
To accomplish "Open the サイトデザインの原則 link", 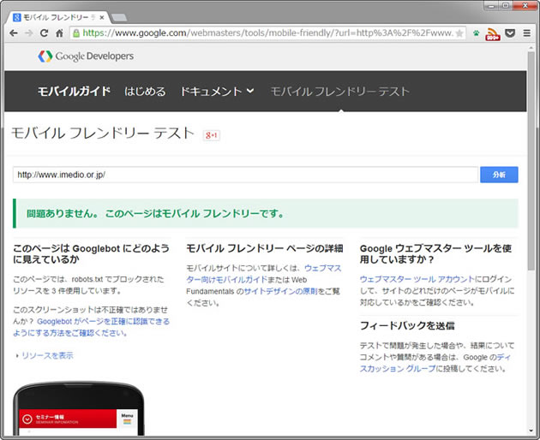I will (x=280, y=291).
